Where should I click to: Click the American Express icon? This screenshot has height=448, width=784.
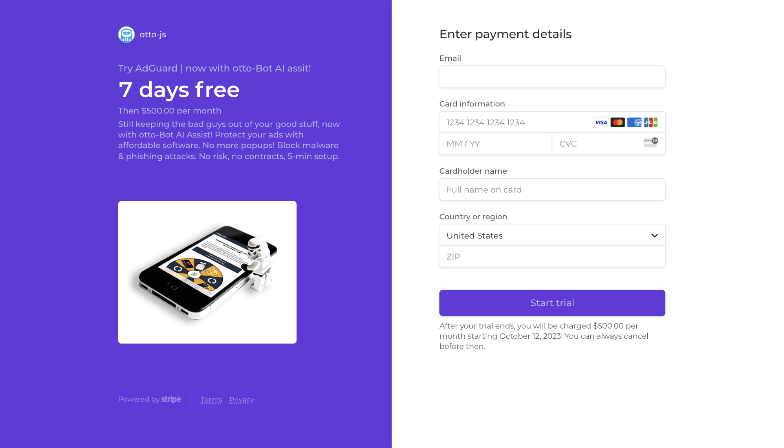point(634,122)
